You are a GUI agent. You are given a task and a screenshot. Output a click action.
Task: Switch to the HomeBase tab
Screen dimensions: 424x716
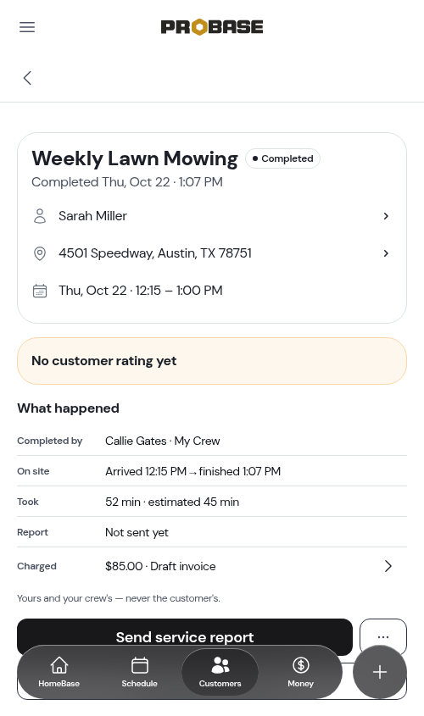59,672
